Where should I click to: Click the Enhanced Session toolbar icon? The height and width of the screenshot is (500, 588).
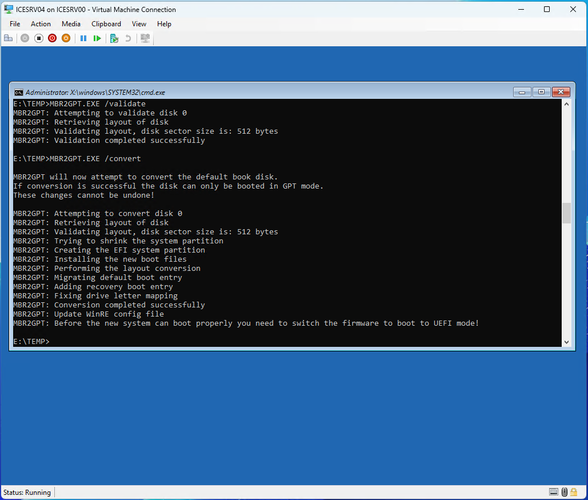[145, 38]
